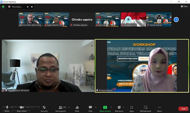190x113 pixels.
Task: Stop the meeting recording
Action: tap(32, 7)
